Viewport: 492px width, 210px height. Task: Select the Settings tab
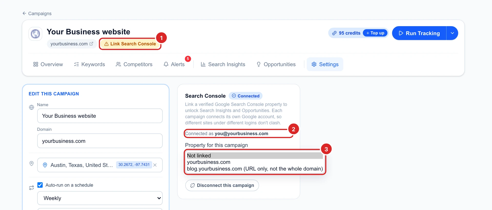325,64
